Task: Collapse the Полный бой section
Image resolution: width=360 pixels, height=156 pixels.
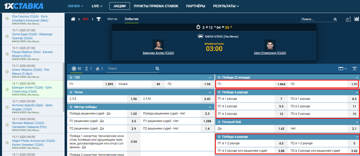Action: 357,122
